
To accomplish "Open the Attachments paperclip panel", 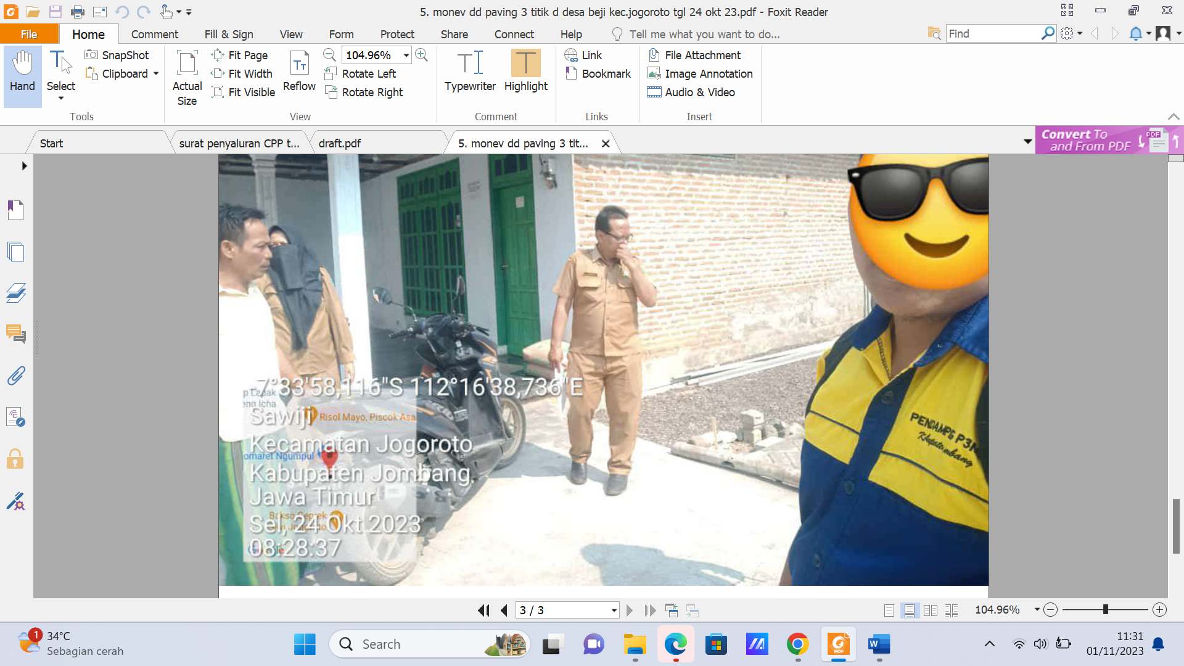I will tap(16, 376).
